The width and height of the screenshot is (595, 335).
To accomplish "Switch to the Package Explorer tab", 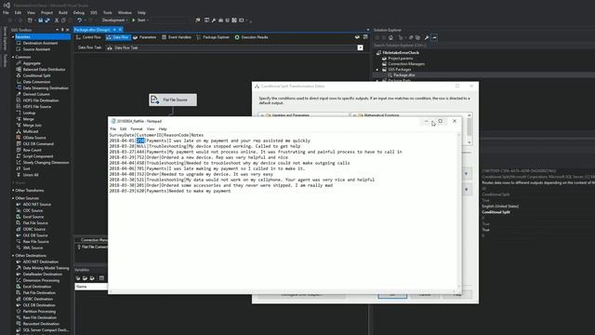I will pos(213,37).
